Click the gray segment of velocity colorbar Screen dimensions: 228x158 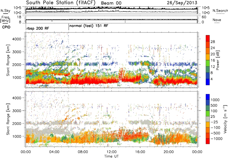click(x=208, y=119)
